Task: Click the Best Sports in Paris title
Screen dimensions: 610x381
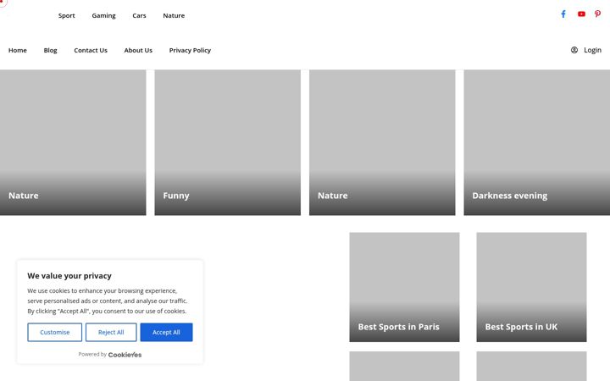Action: click(x=399, y=327)
